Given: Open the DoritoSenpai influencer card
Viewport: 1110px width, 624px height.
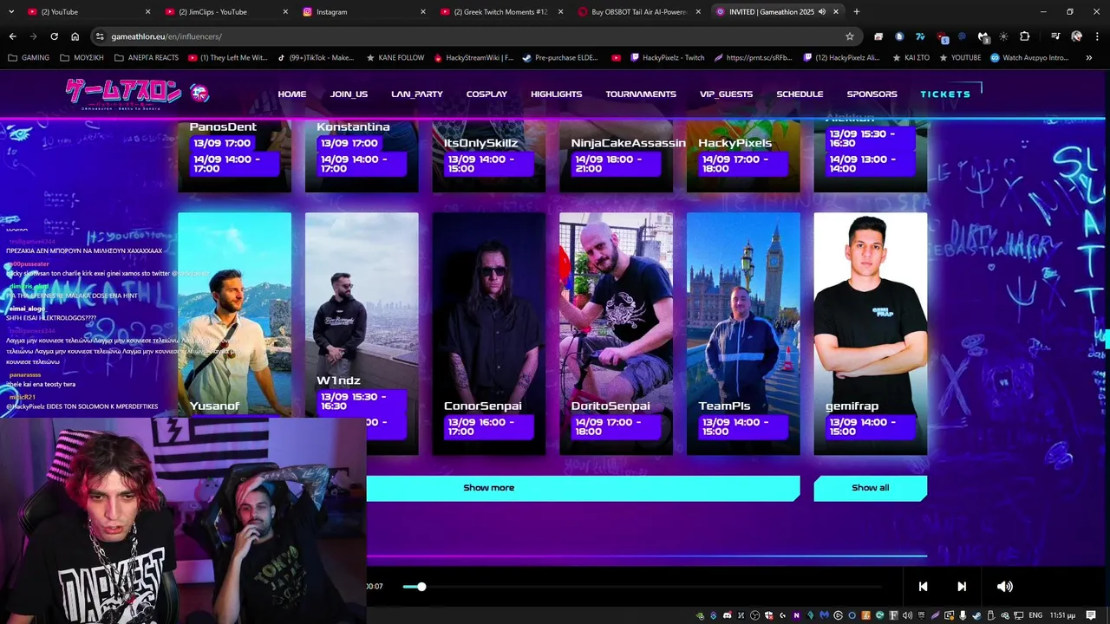Looking at the screenshot, I should tap(616, 334).
